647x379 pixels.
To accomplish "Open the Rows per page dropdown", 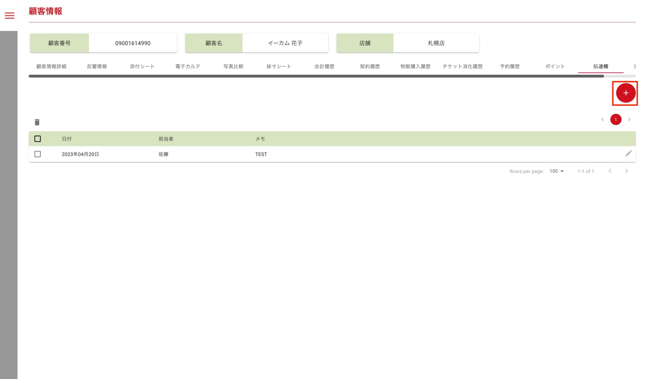I will click(556, 171).
